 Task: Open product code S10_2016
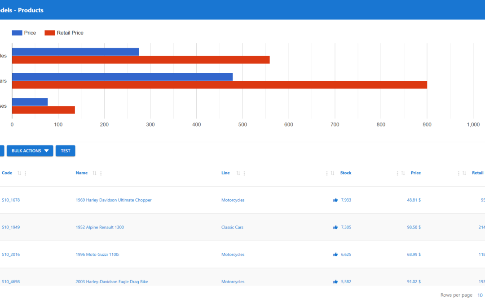11,255
